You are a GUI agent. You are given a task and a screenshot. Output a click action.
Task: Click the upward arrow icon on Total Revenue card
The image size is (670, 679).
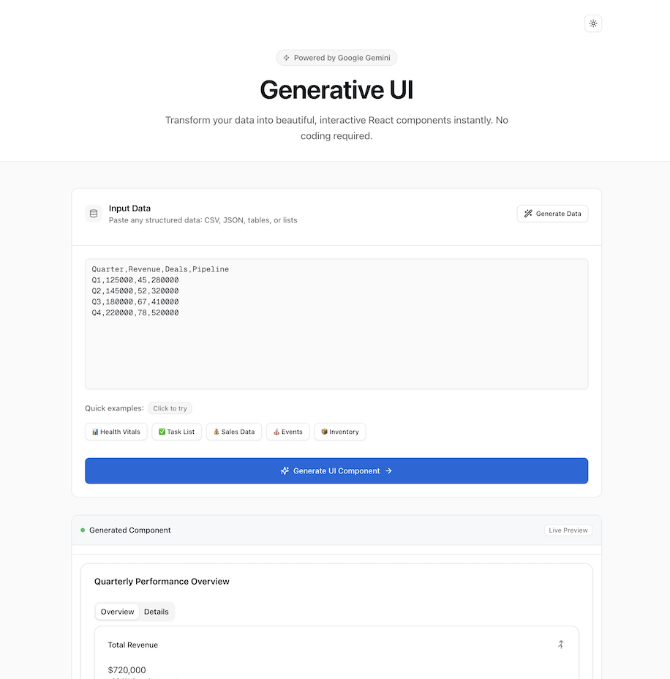(560, 645)
